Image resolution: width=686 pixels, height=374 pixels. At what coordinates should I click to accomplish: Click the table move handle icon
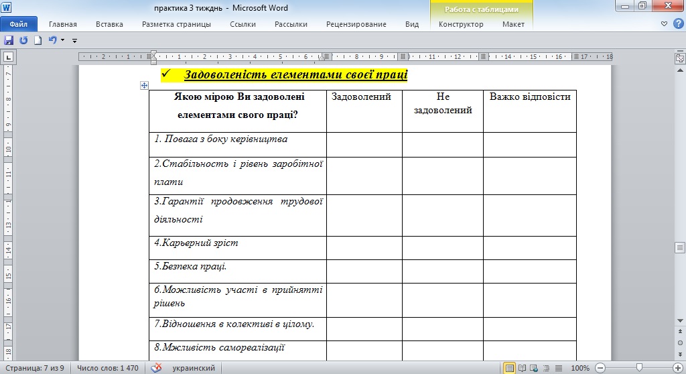tap(143, 86)
